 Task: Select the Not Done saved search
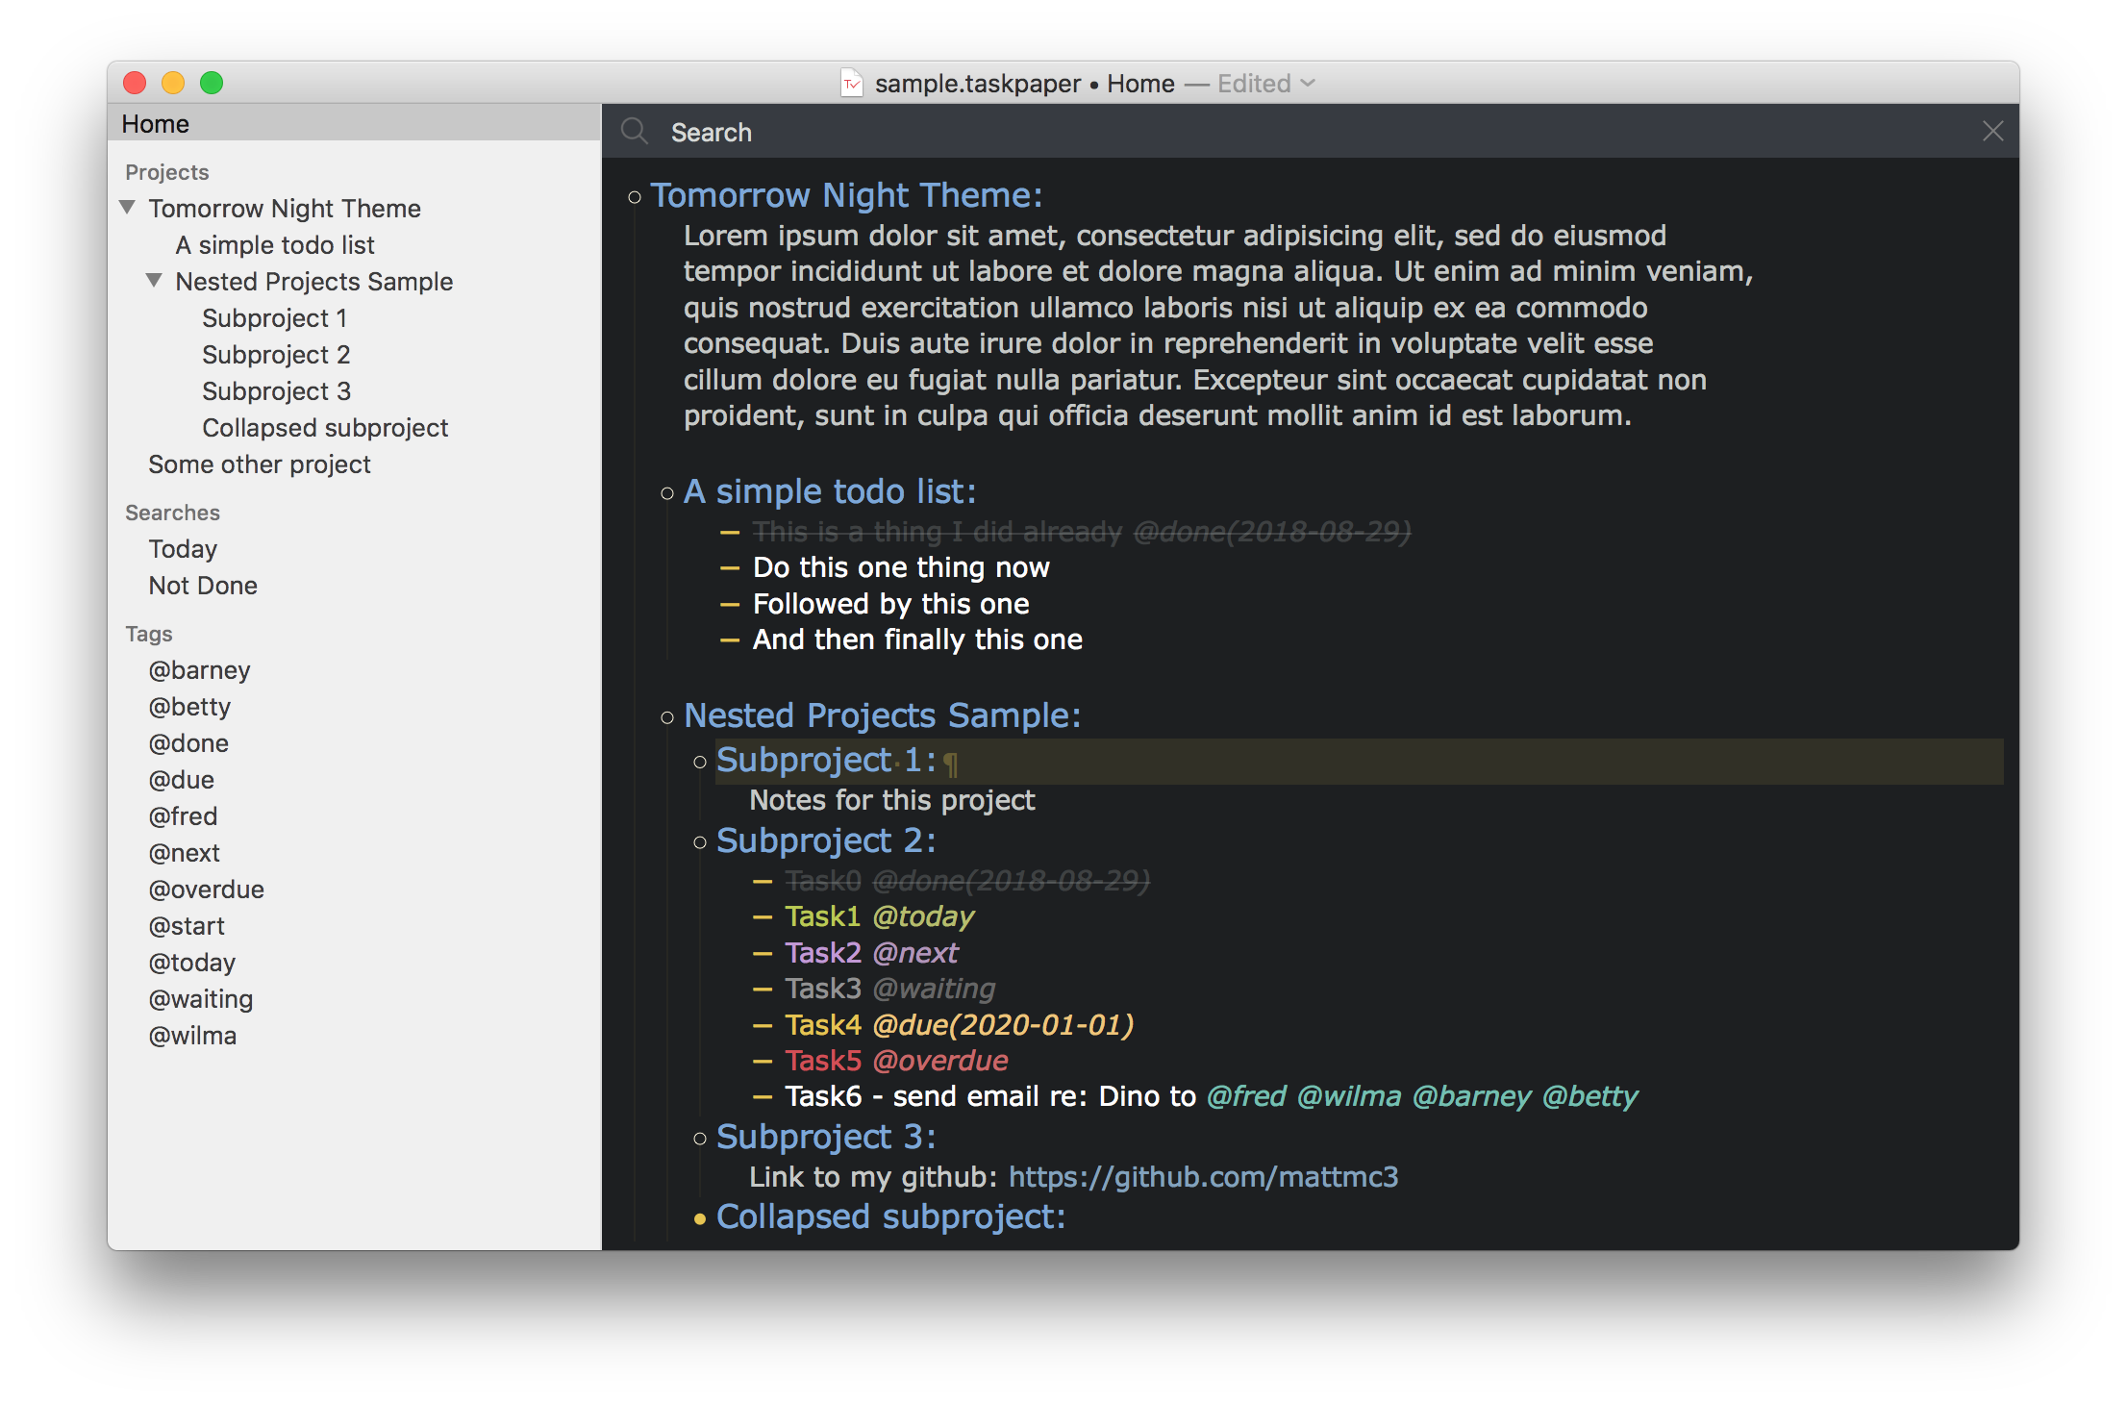pyautogui.click(x=203, y=586)
